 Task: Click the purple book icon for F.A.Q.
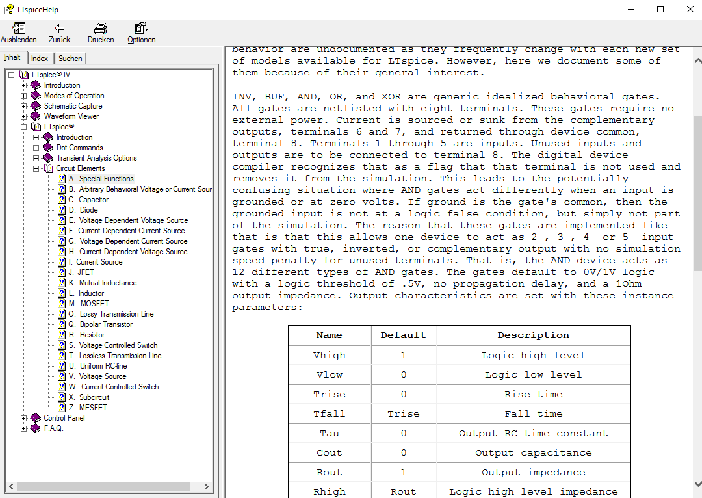(x=36, y=428)
